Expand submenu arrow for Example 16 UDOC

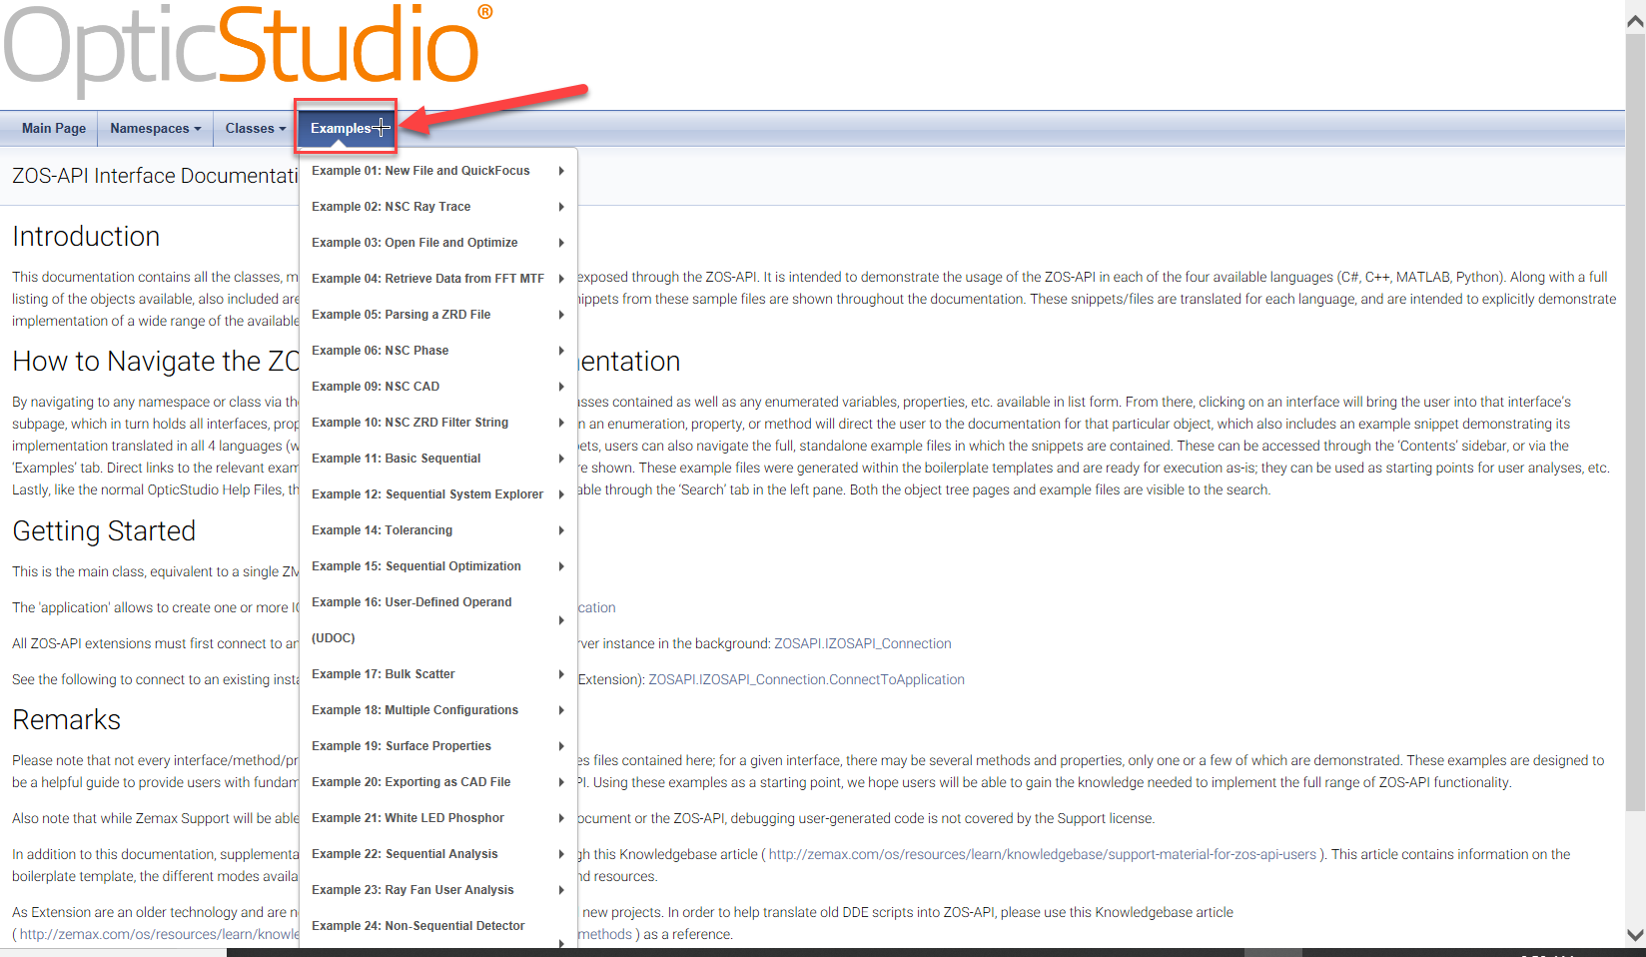click(x=561, y=620)
